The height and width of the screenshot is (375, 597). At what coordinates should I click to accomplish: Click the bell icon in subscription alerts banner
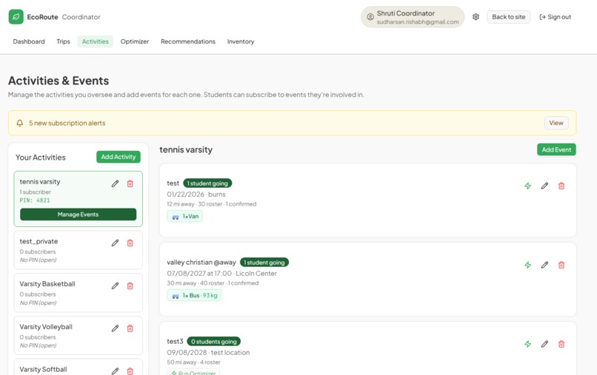point(20,123)
